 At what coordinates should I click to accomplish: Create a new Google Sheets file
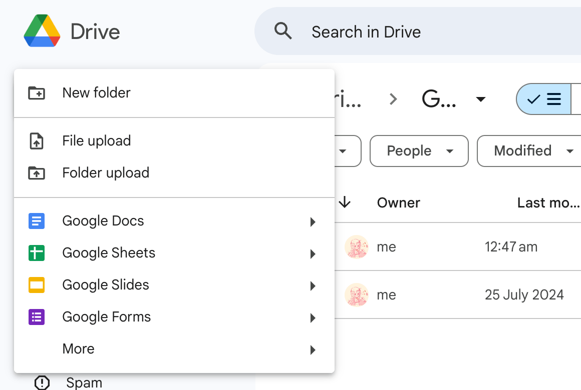(174, 253)
